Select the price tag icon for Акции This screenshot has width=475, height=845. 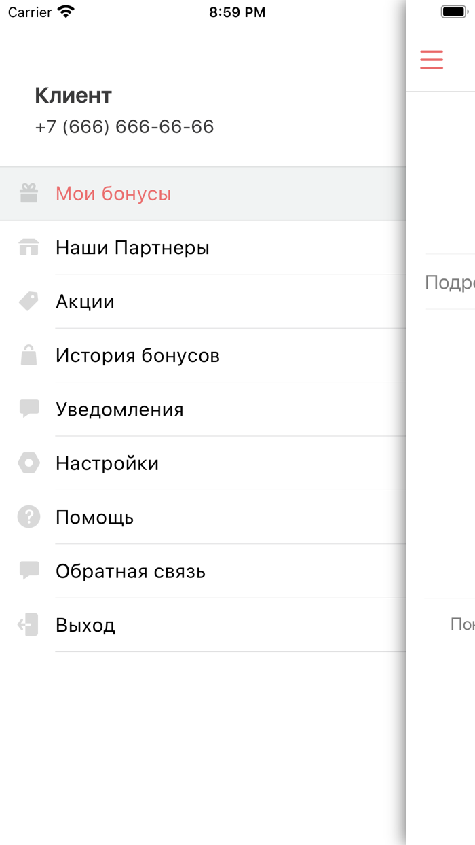(x=28, y=301)
